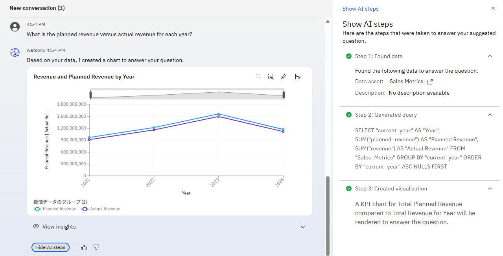Open the chart edit notes icon
Image resolution: width=503 pixels, height=256 pixels.
[x=298, y=77]
